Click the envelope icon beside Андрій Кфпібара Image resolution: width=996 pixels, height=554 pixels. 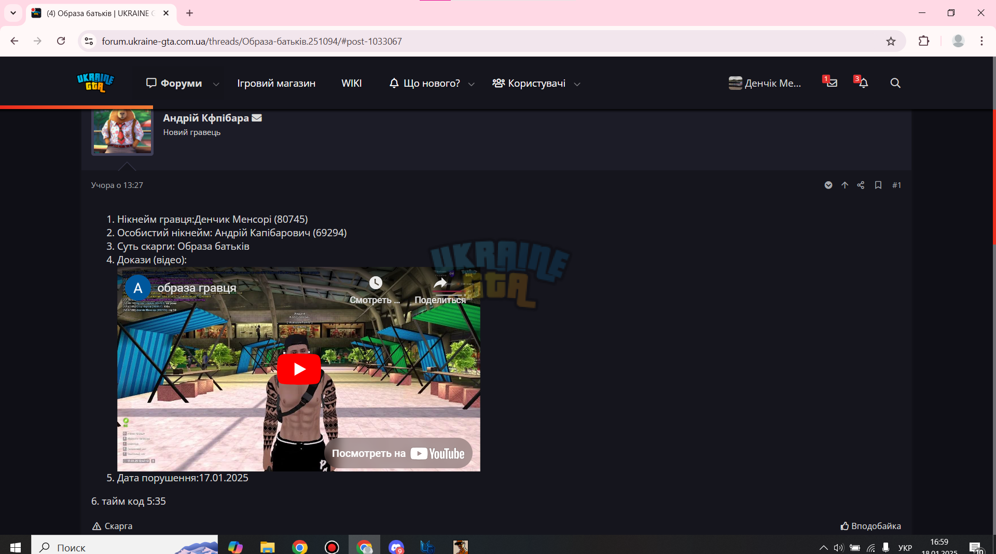coord(257,118)
